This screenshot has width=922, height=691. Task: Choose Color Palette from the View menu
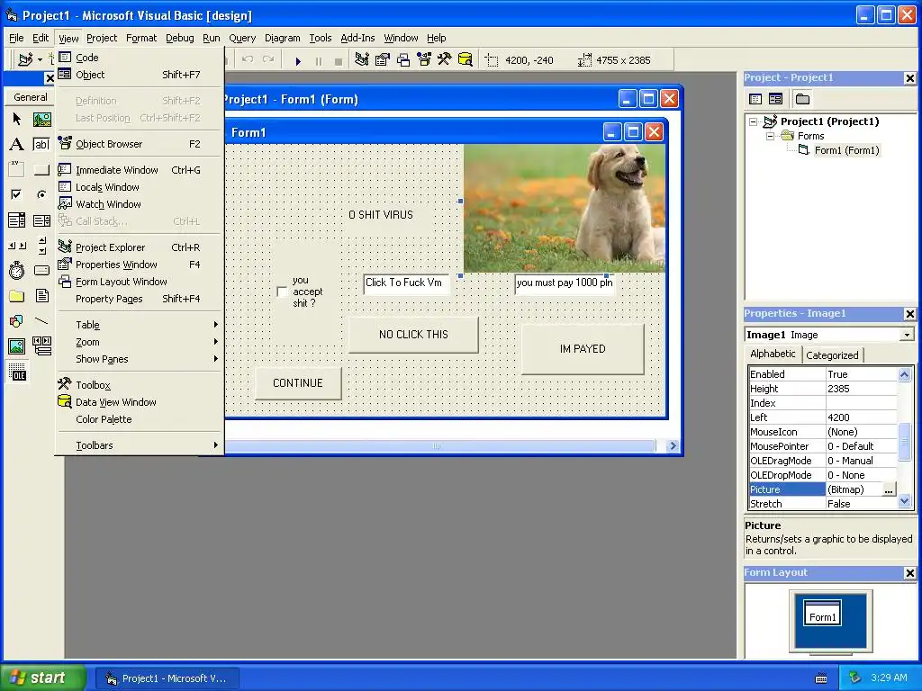pyautogui.click(x=140, y=419)
